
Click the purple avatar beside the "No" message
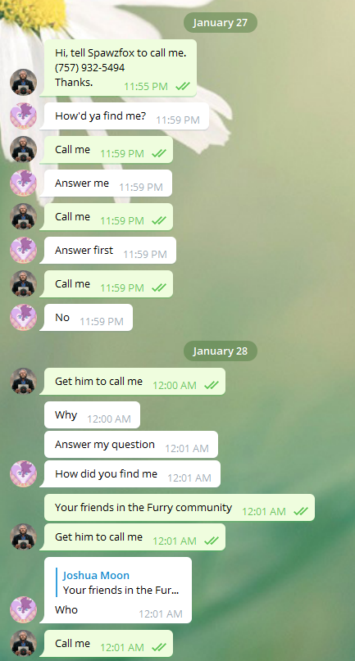pos(23,318)
